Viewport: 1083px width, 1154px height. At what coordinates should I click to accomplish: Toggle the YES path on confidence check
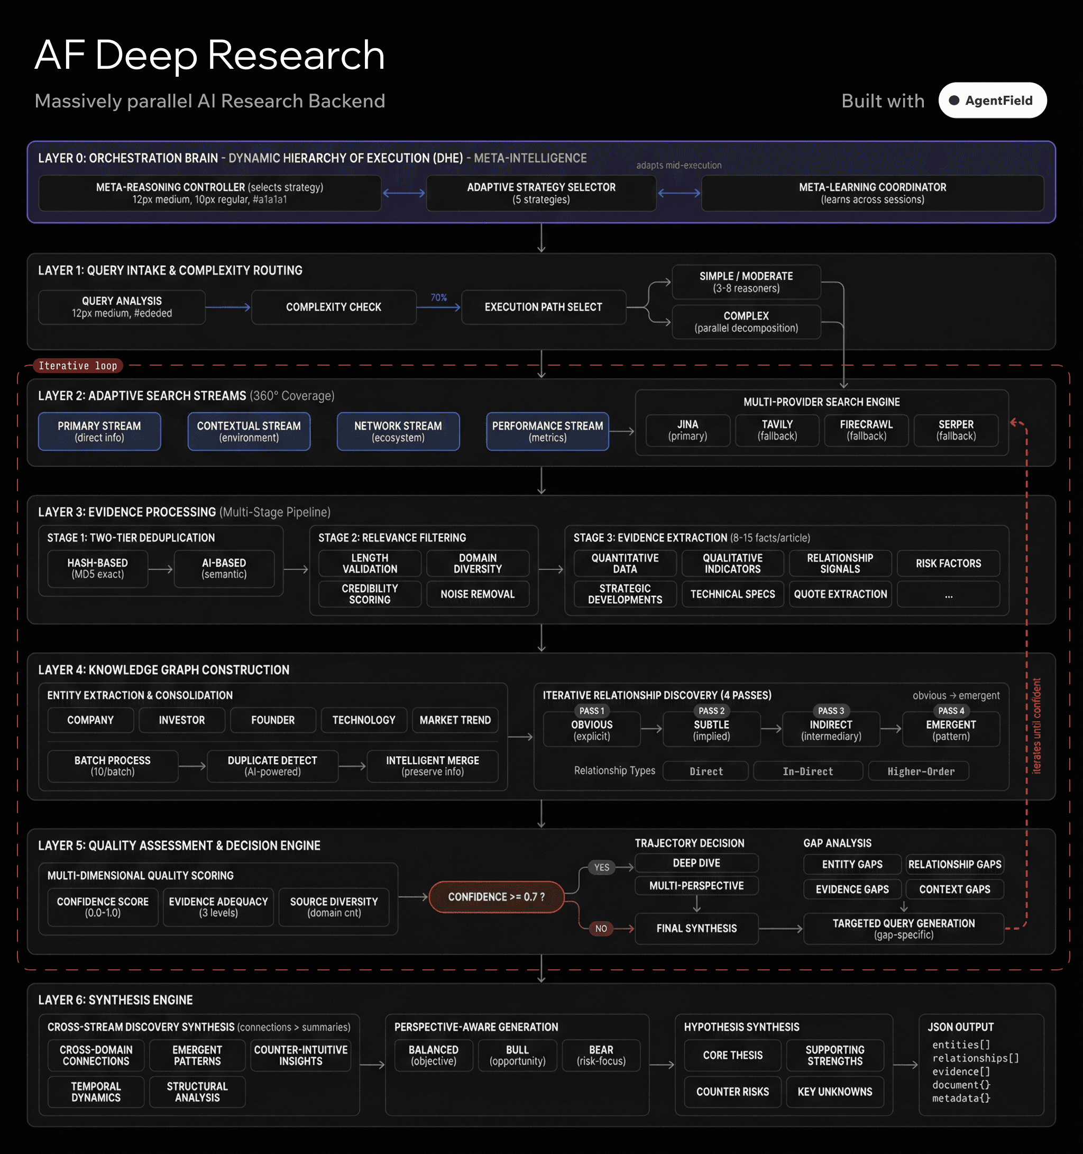tap(602, 867)
